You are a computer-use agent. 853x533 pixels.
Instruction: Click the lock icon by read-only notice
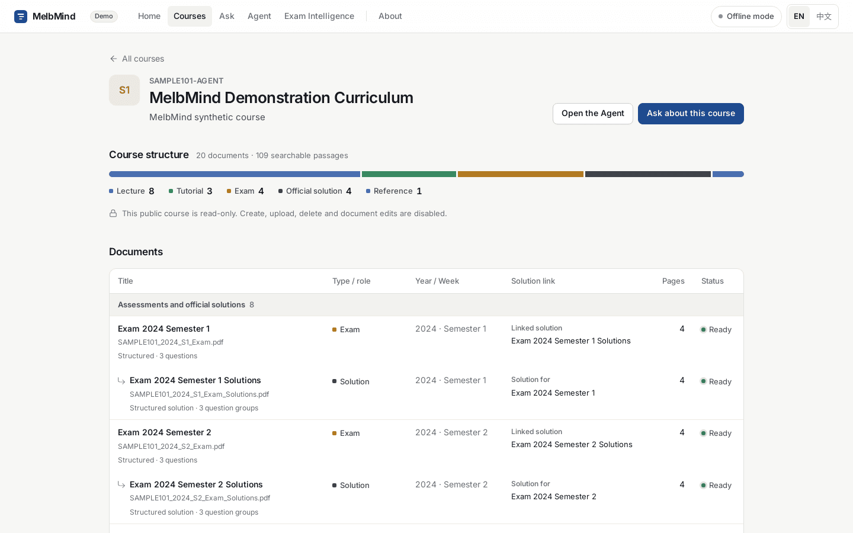coord(113,213)
